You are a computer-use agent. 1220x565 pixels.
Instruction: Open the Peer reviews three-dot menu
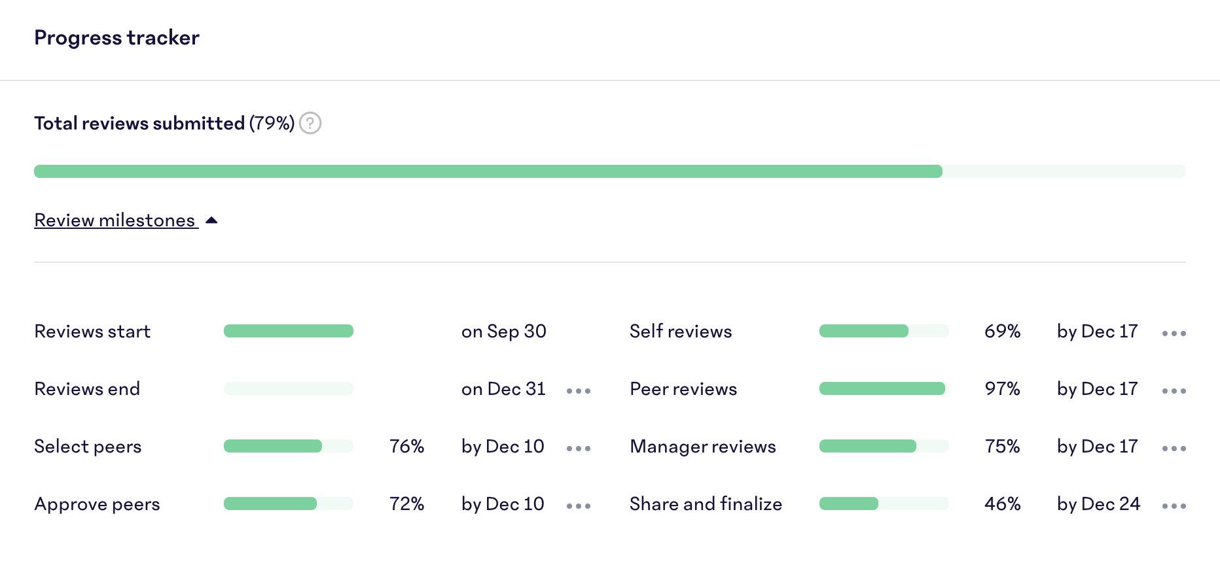point(1174,391)
